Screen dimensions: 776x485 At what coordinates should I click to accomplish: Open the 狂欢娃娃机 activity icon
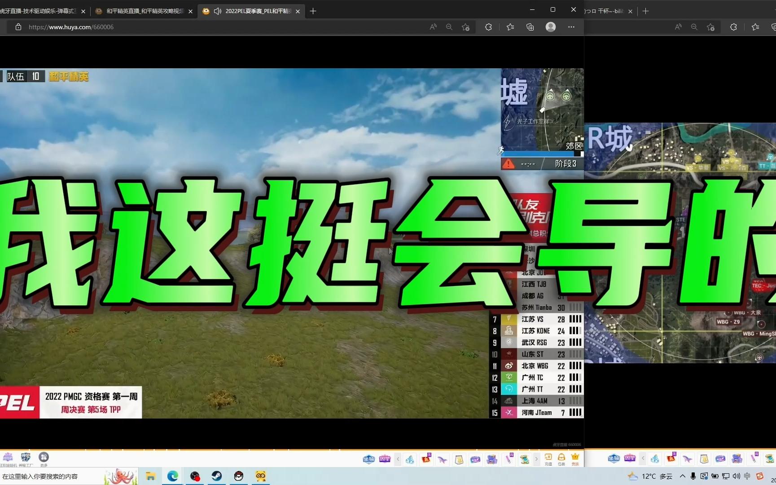tap(8, 459)
